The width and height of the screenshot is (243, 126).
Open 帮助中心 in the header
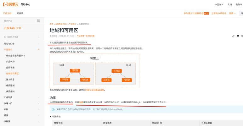pos(25,4)
